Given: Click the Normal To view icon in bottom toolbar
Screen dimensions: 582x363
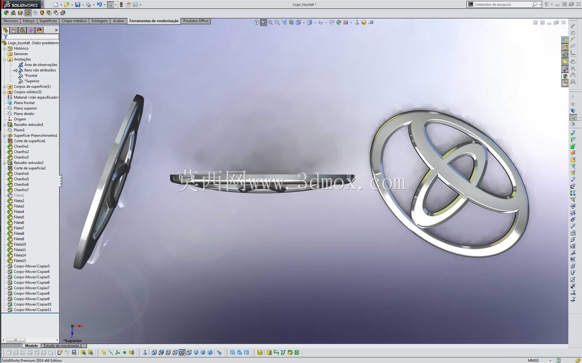Looking at the screenshot, I should click(145, 352).
